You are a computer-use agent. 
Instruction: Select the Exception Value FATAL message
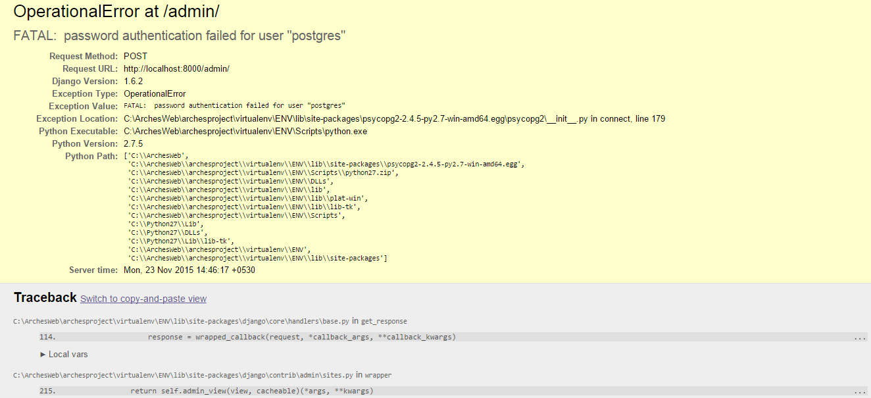(235, 106)
